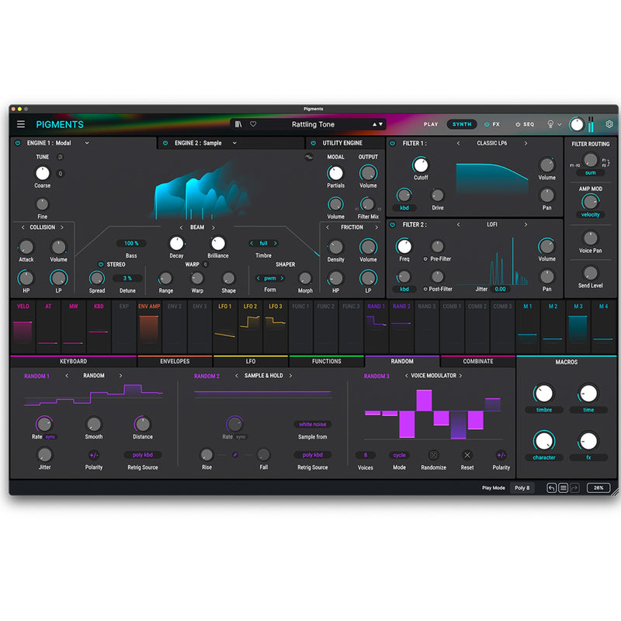Click the SYNTH view button
Viewport: 621px width, 621px height.
click(x=462, y=124)
